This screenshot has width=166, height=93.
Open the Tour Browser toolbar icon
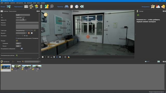pos(31,6)
